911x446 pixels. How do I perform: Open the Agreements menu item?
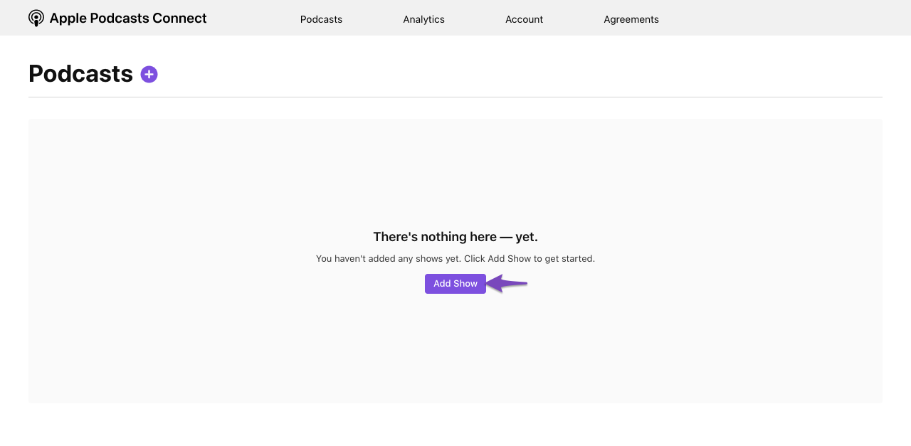pyautogui.click(x=631, y=19)
